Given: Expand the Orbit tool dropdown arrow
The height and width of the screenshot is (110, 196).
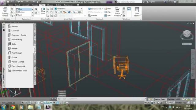Looking at the screenshot, I should [14, 12].
